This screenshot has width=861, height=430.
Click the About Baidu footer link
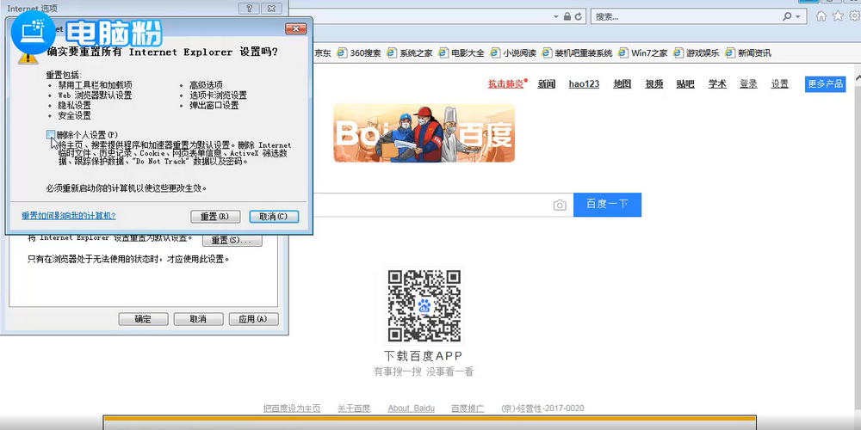(412, 408)
